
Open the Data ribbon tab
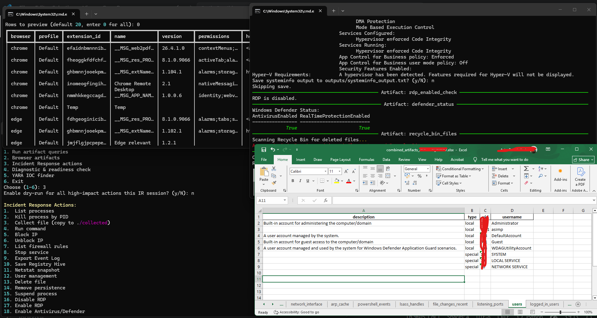(x=386, y=160)
